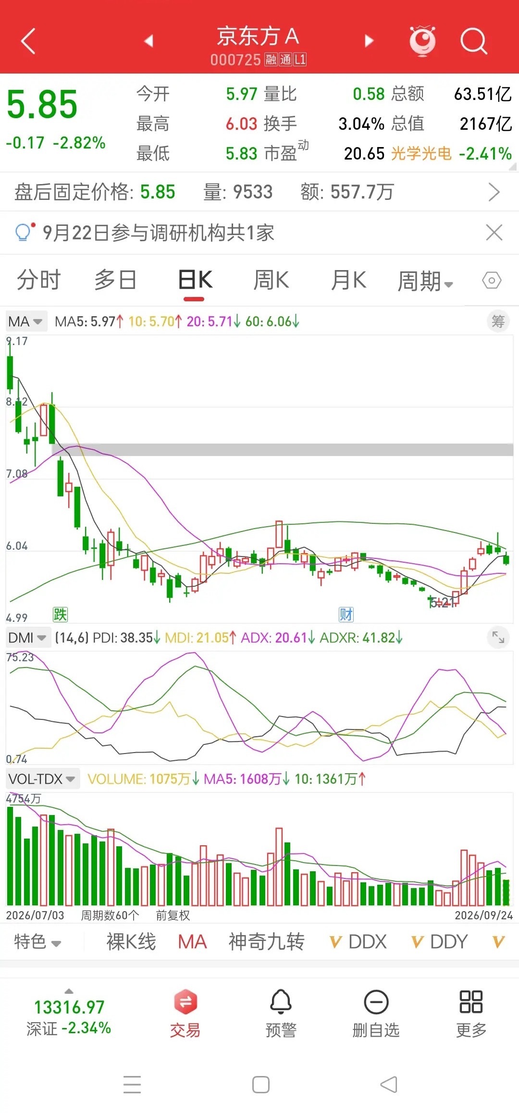Screen dimensions: 519x1113
Task: Tap the 总值 2167亿 value
Action: click(x=486, y=124)
